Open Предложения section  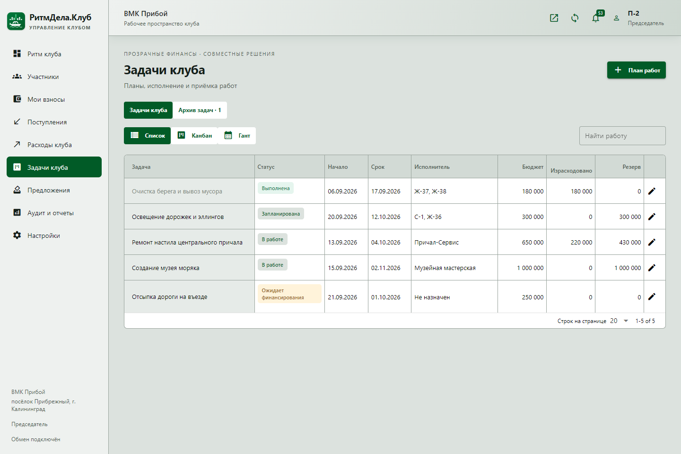54,190
